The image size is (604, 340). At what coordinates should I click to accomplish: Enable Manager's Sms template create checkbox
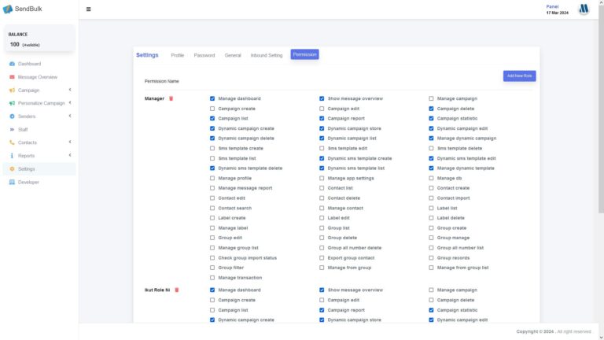212,148
